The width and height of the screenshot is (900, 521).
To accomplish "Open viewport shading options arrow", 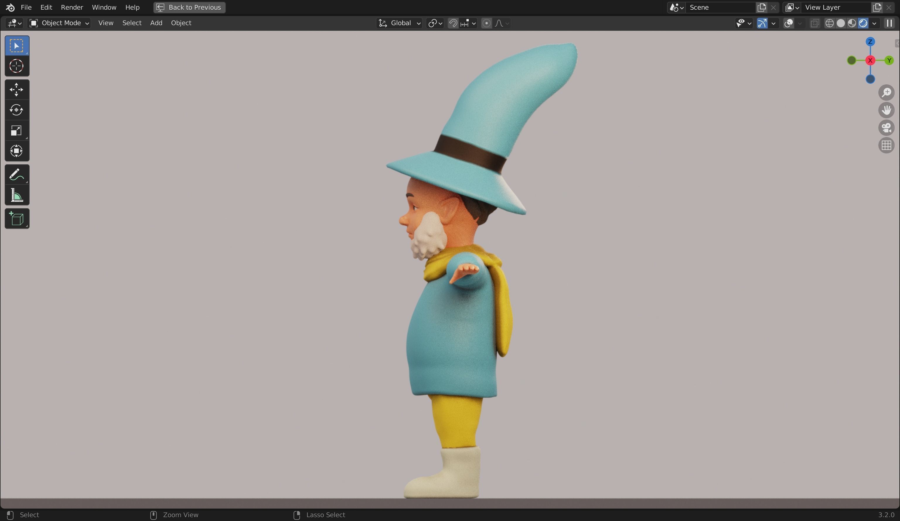I will tap(874, 23).
